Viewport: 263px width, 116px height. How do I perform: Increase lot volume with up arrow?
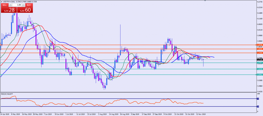(23, 5)
